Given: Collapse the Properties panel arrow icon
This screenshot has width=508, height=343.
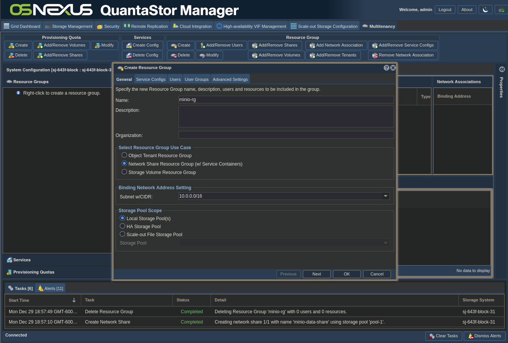Looking at the screenshot, I should point(502,69).
